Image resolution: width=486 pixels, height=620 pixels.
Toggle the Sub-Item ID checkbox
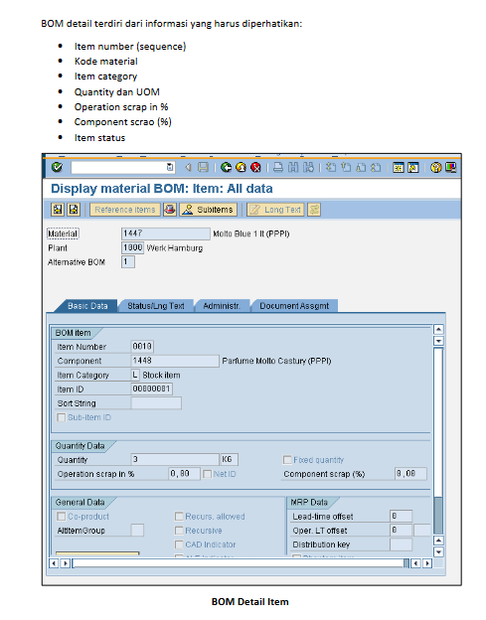click(x=61, y=417)
